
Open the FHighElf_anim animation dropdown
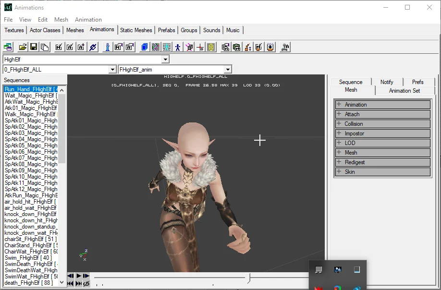[x=228, y=70]
